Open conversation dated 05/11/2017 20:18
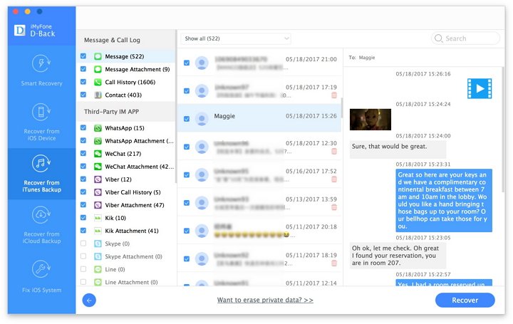Viewport: 513px width, 324px height. coord(259,231)
